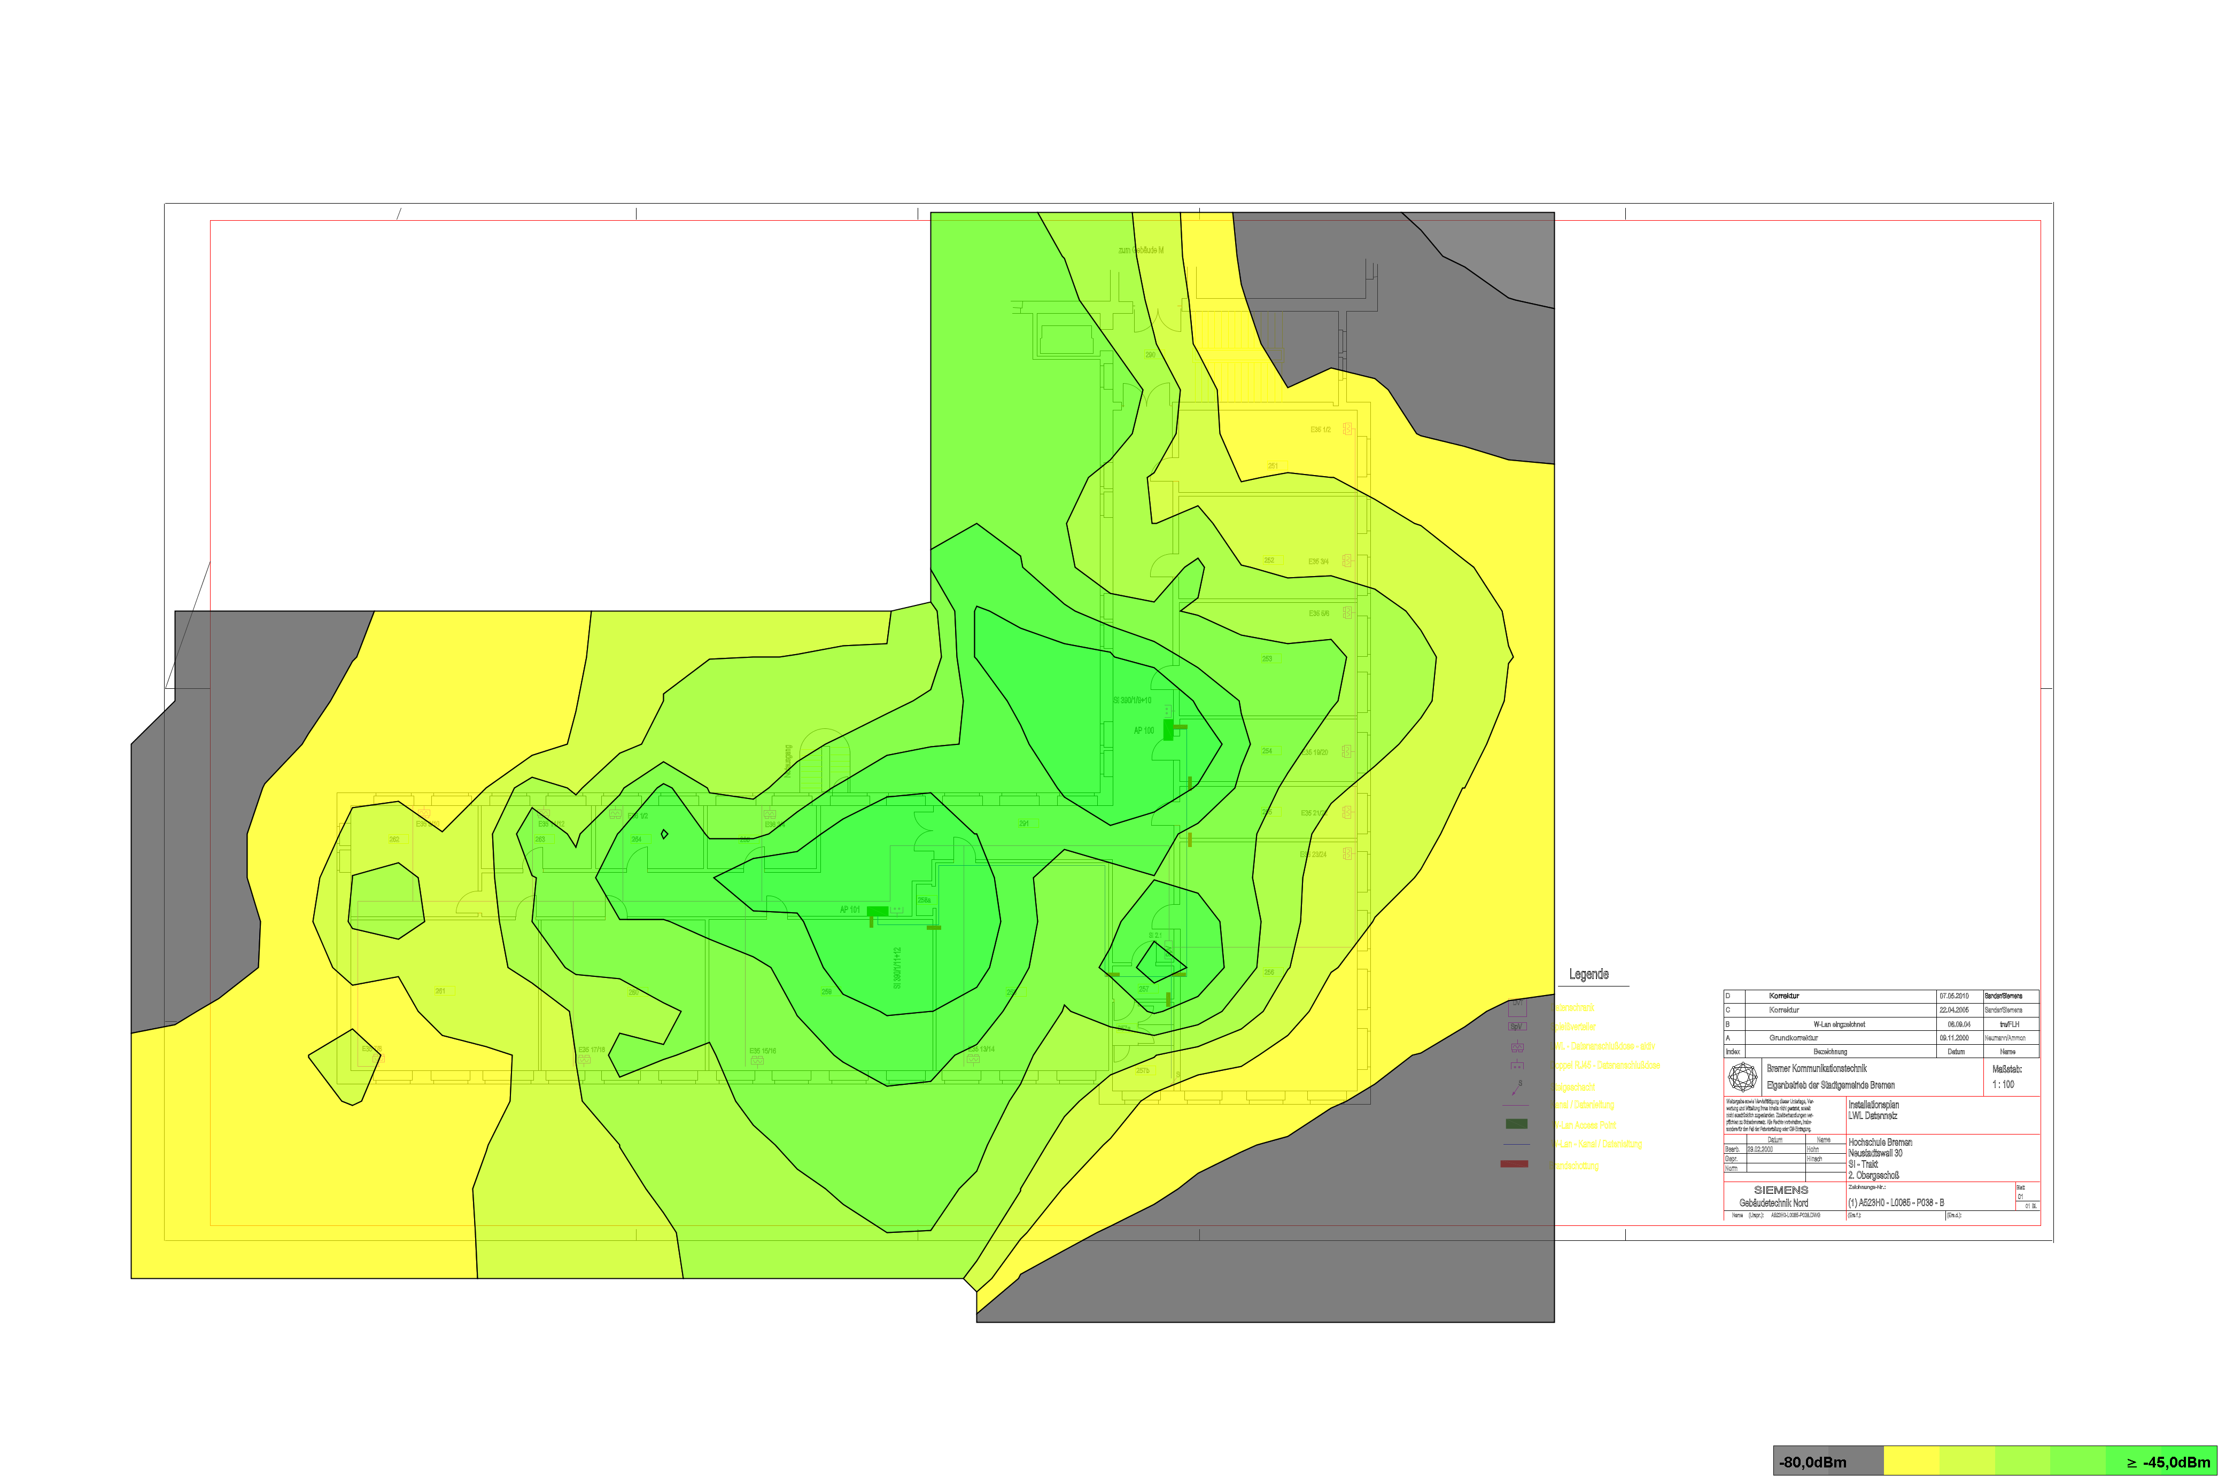Click the Grundkorrektur revision entry
Image resolution: width=2218 pixels, height=1476 pixels.
pos(1794,1037)
